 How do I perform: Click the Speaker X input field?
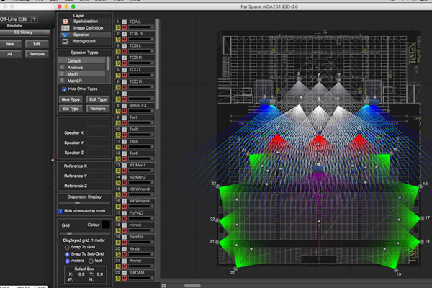tap(99, 132)
